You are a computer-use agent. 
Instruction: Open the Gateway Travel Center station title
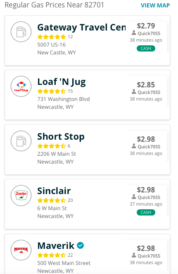click(81, 28)
